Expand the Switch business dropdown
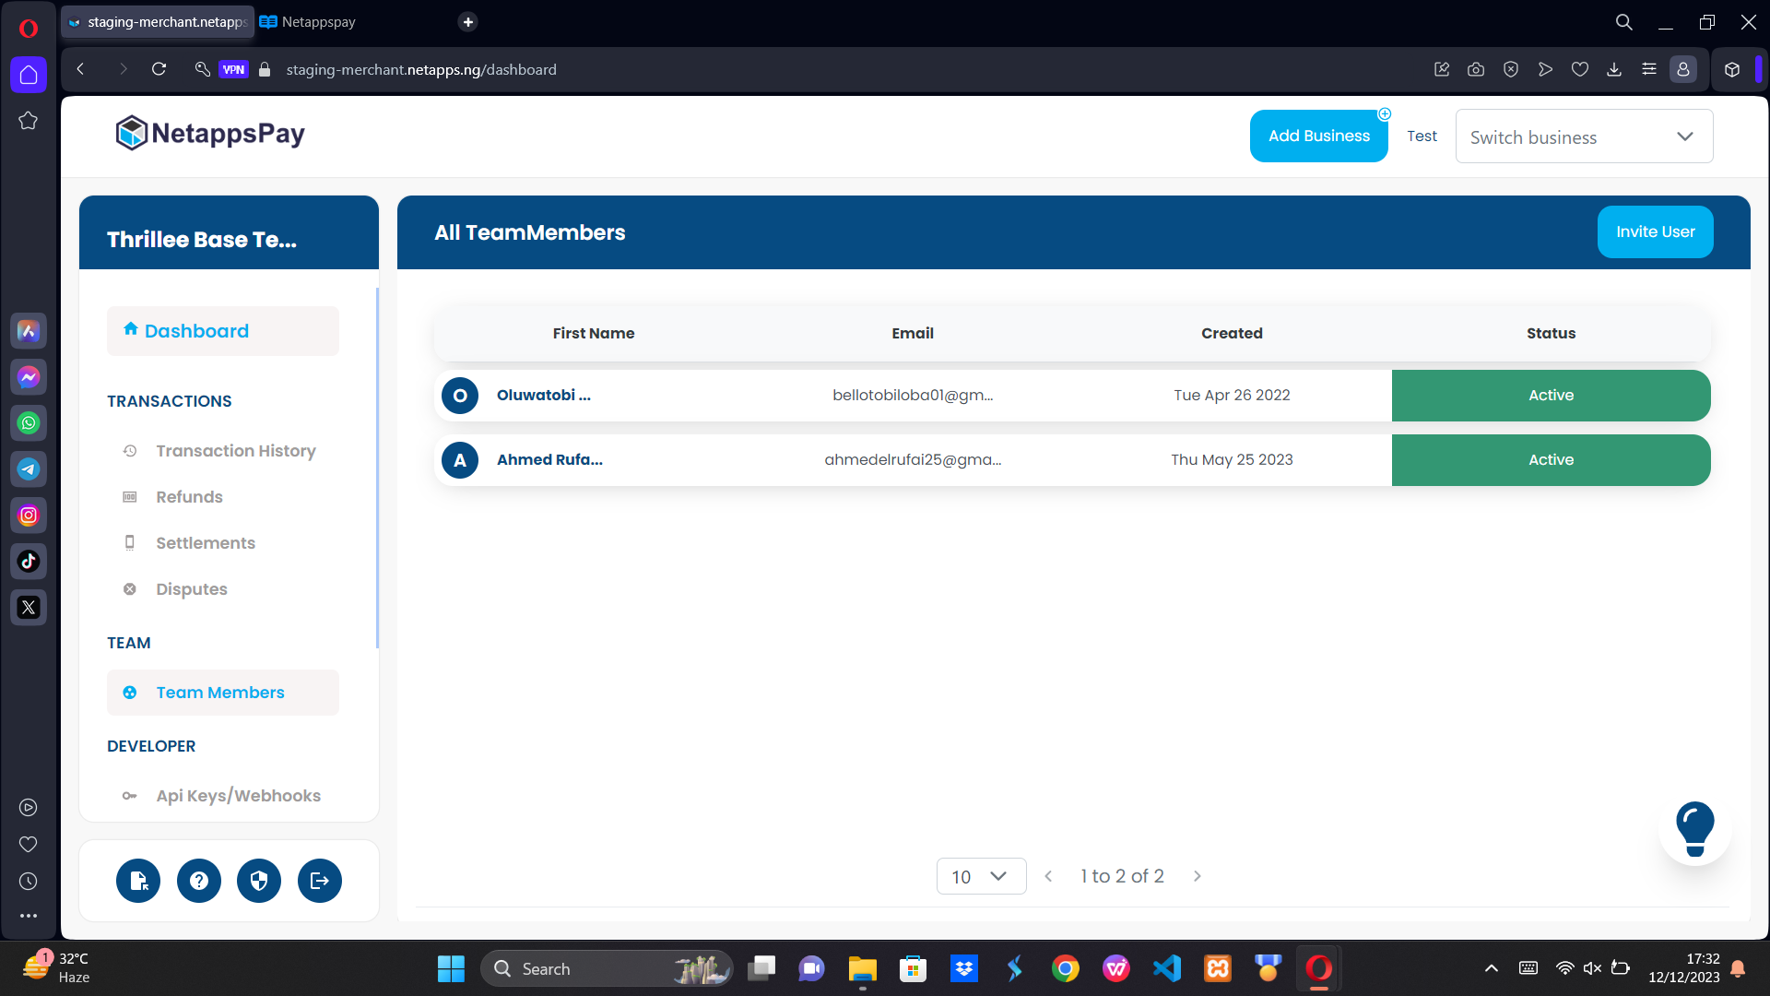1770x996 pixels. pyautogui.click(x=1584, y=136)
